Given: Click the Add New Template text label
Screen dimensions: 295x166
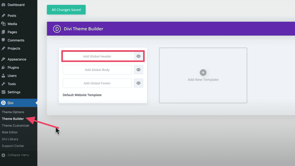Looking at the screenshot, I should pyautogui.click(x=203, y=80).
